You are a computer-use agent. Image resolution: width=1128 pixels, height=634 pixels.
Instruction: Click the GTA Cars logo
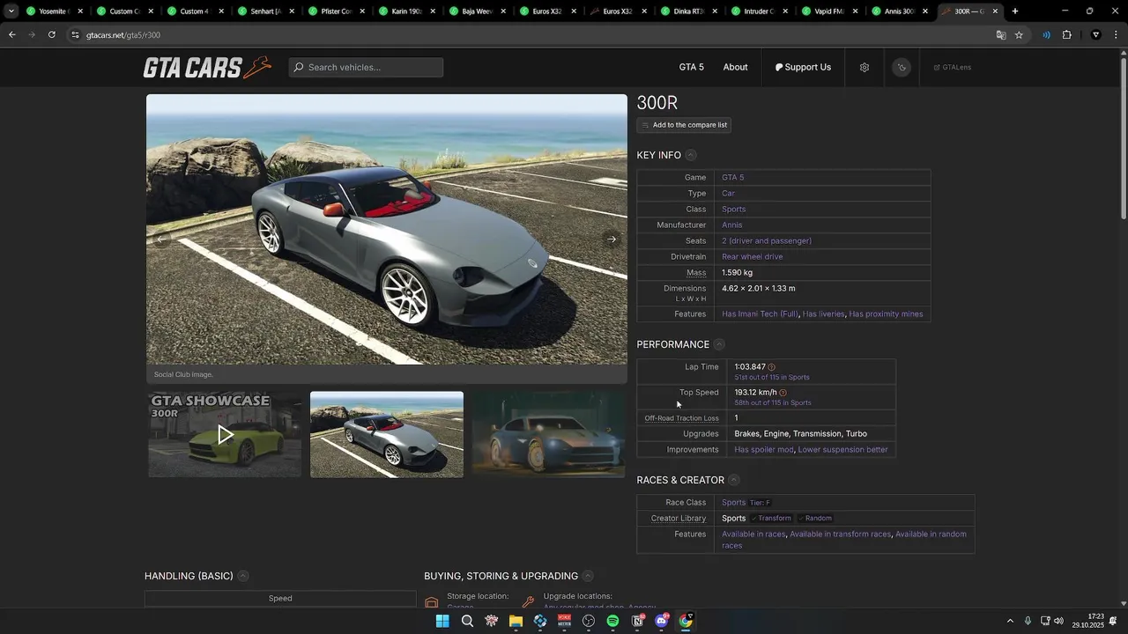point(207,67)
